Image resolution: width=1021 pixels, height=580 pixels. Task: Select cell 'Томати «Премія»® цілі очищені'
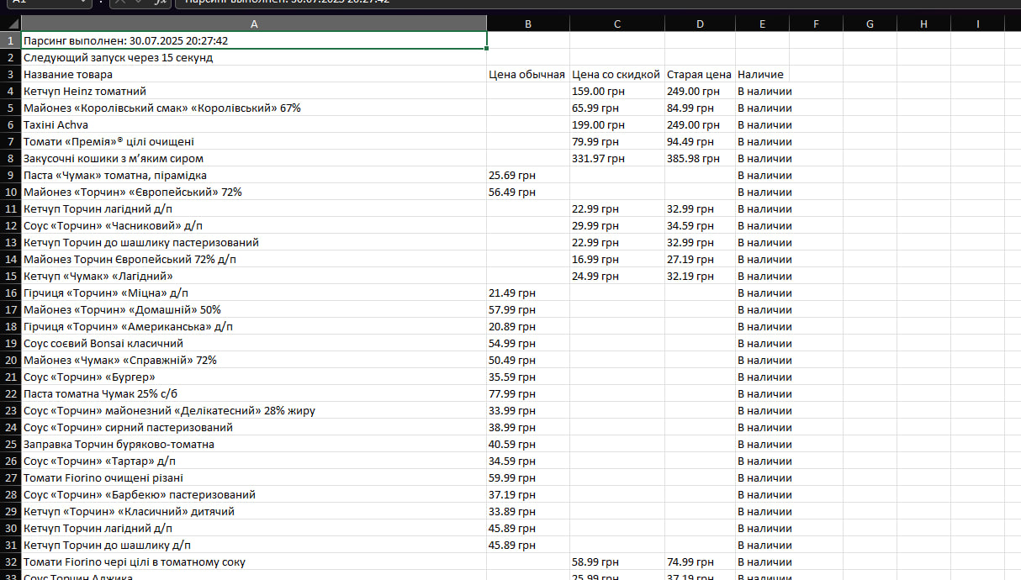(254, 141)
